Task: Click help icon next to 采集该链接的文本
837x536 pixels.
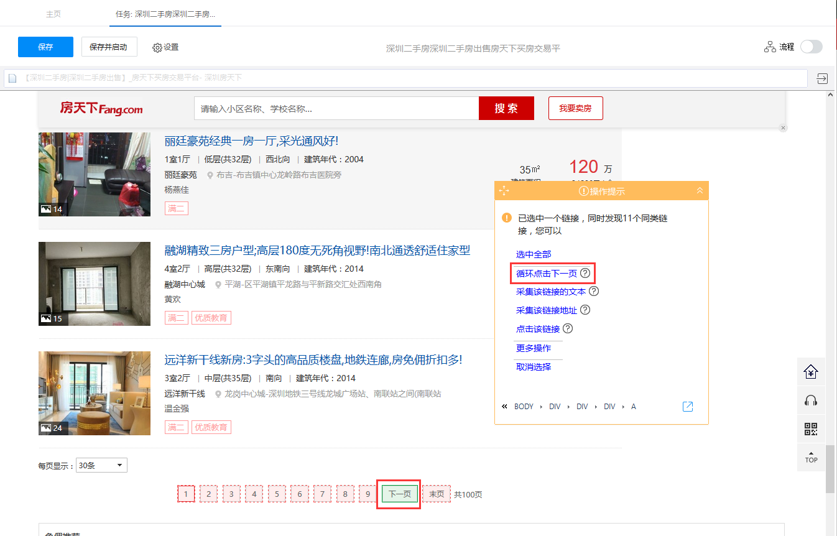Action: 594,291
